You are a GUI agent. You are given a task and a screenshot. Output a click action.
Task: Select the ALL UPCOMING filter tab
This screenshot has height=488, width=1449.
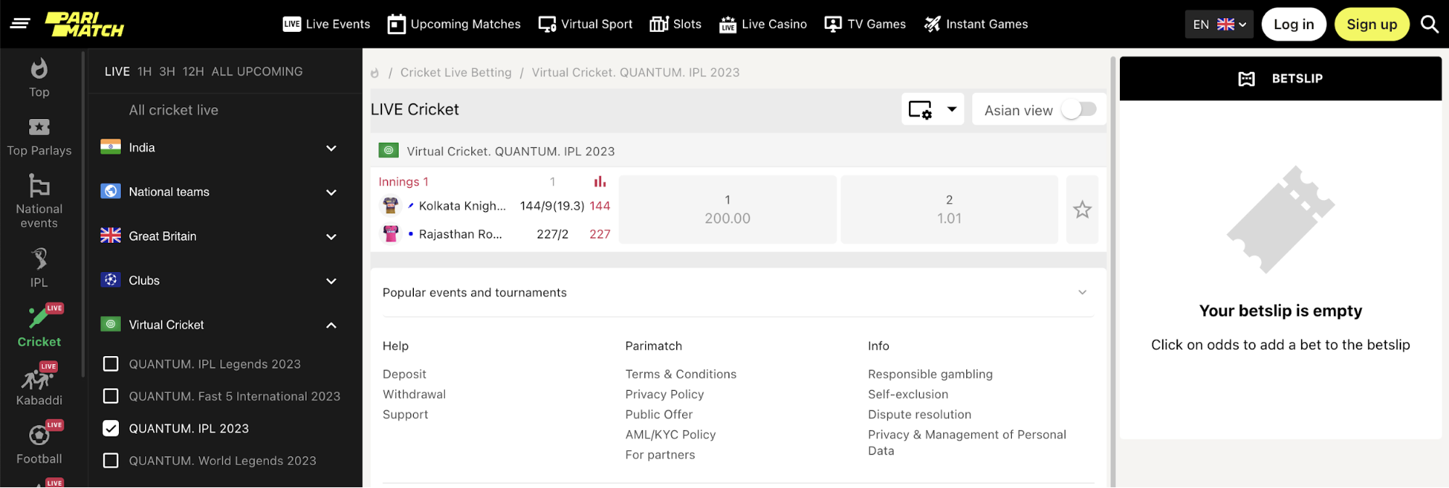click(257, 71)
